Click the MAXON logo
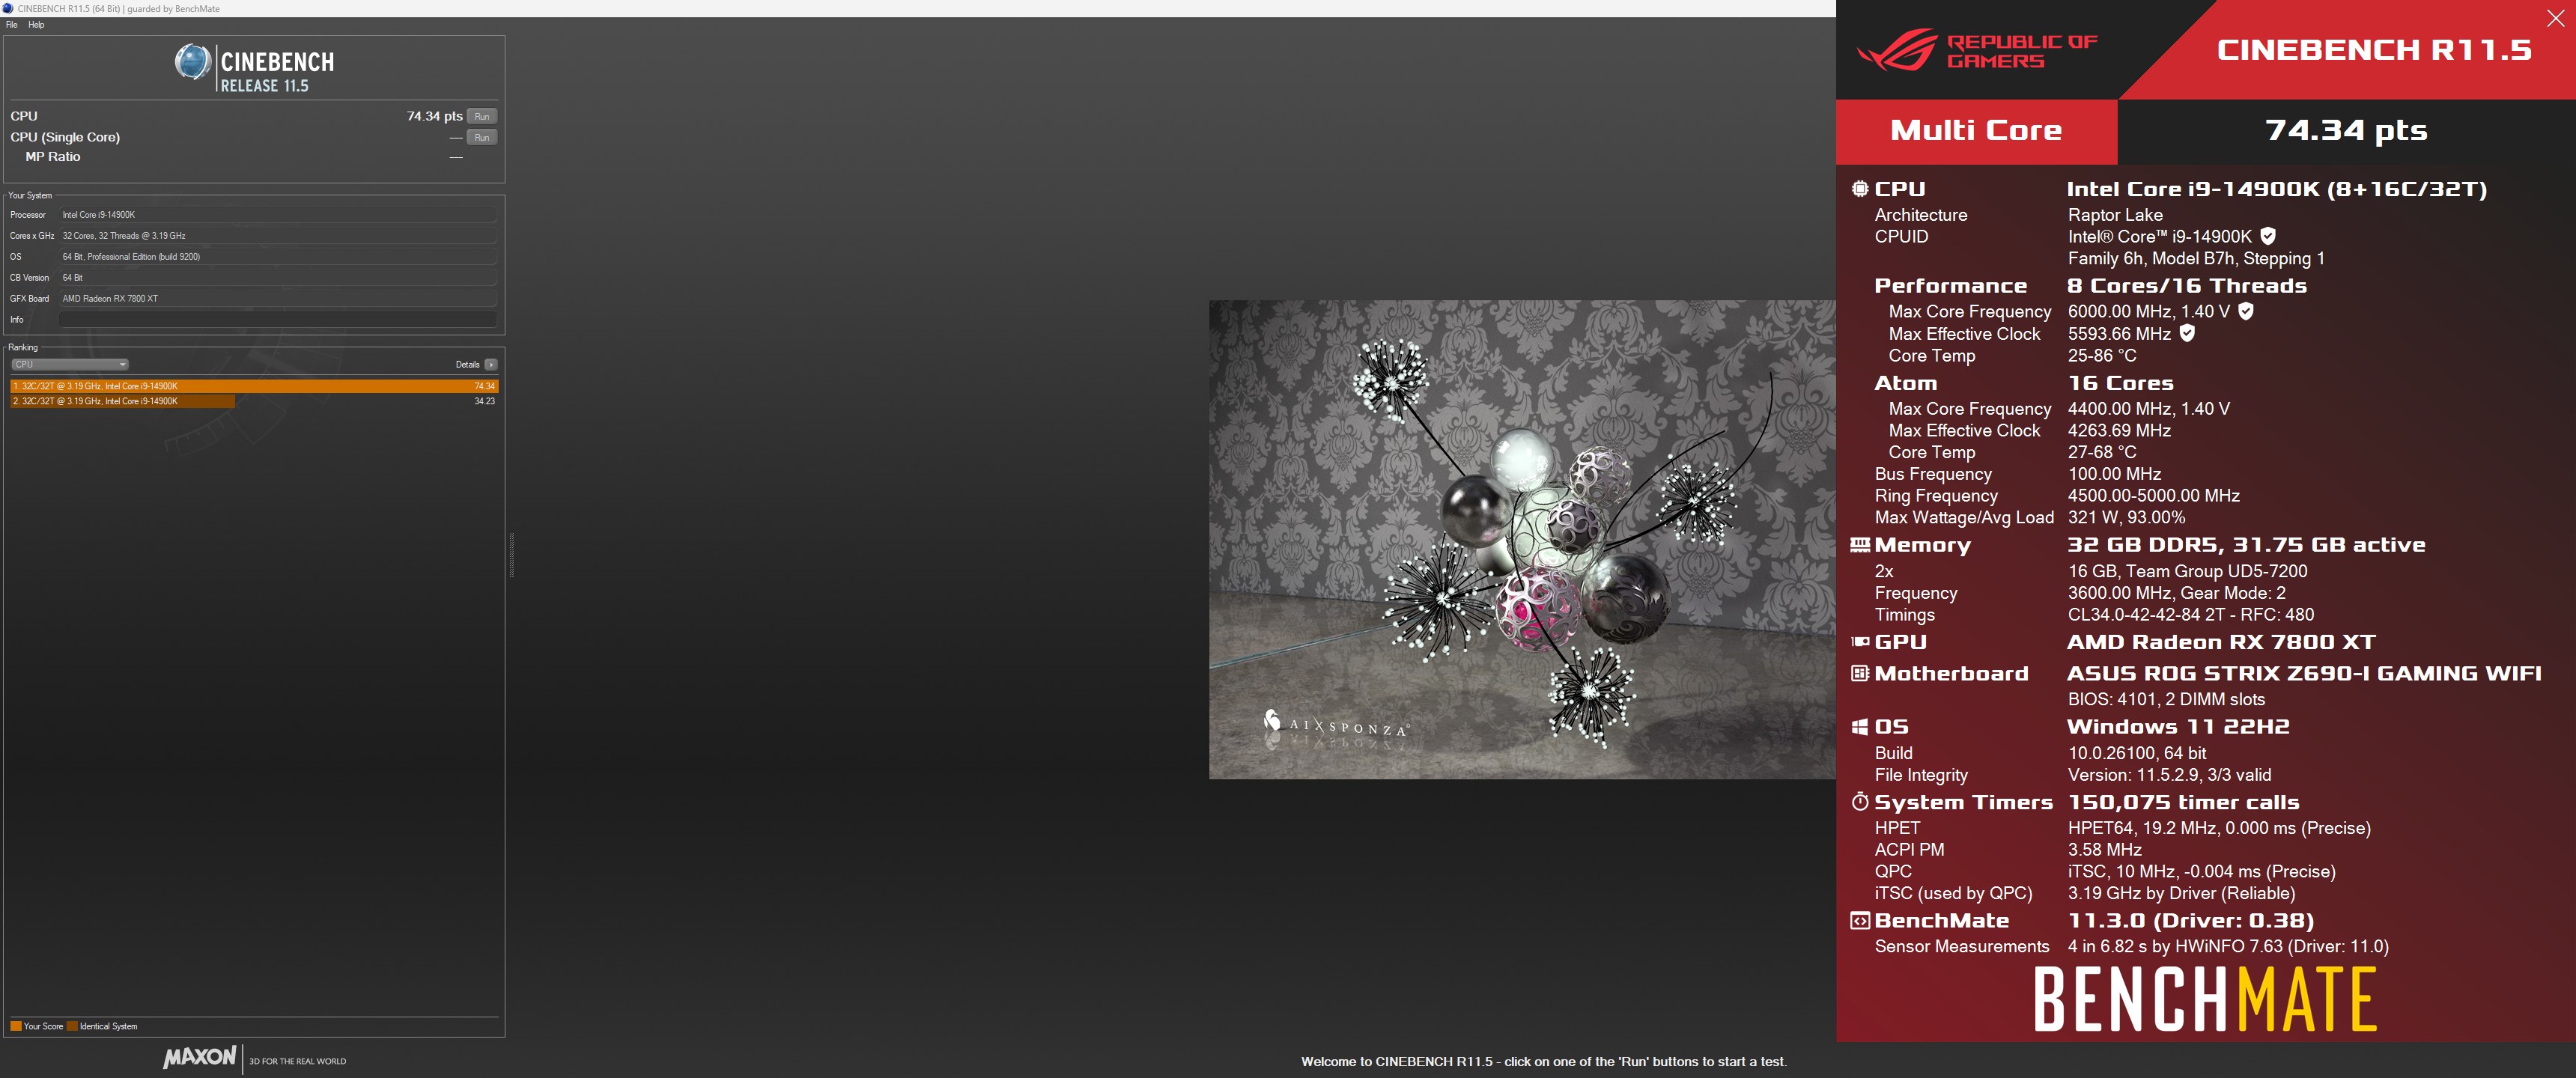 click(x=200, y=1057)
